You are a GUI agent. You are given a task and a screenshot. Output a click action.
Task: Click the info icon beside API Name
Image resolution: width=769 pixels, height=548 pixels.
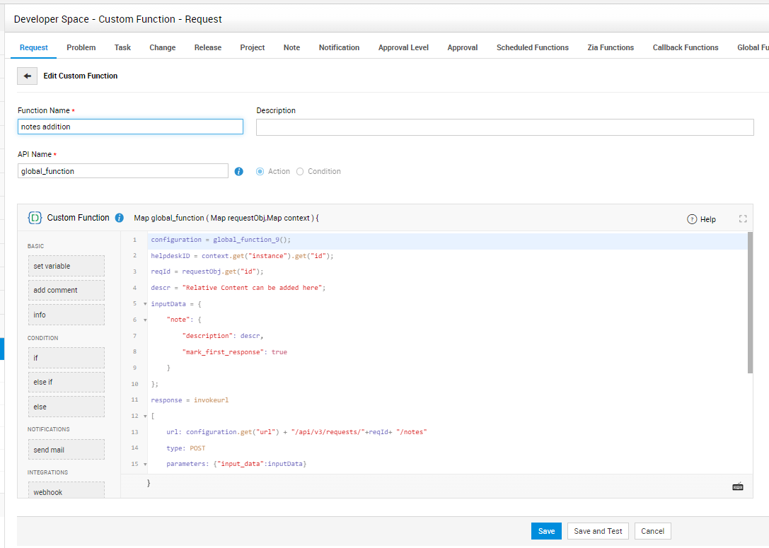pos(239,171)
